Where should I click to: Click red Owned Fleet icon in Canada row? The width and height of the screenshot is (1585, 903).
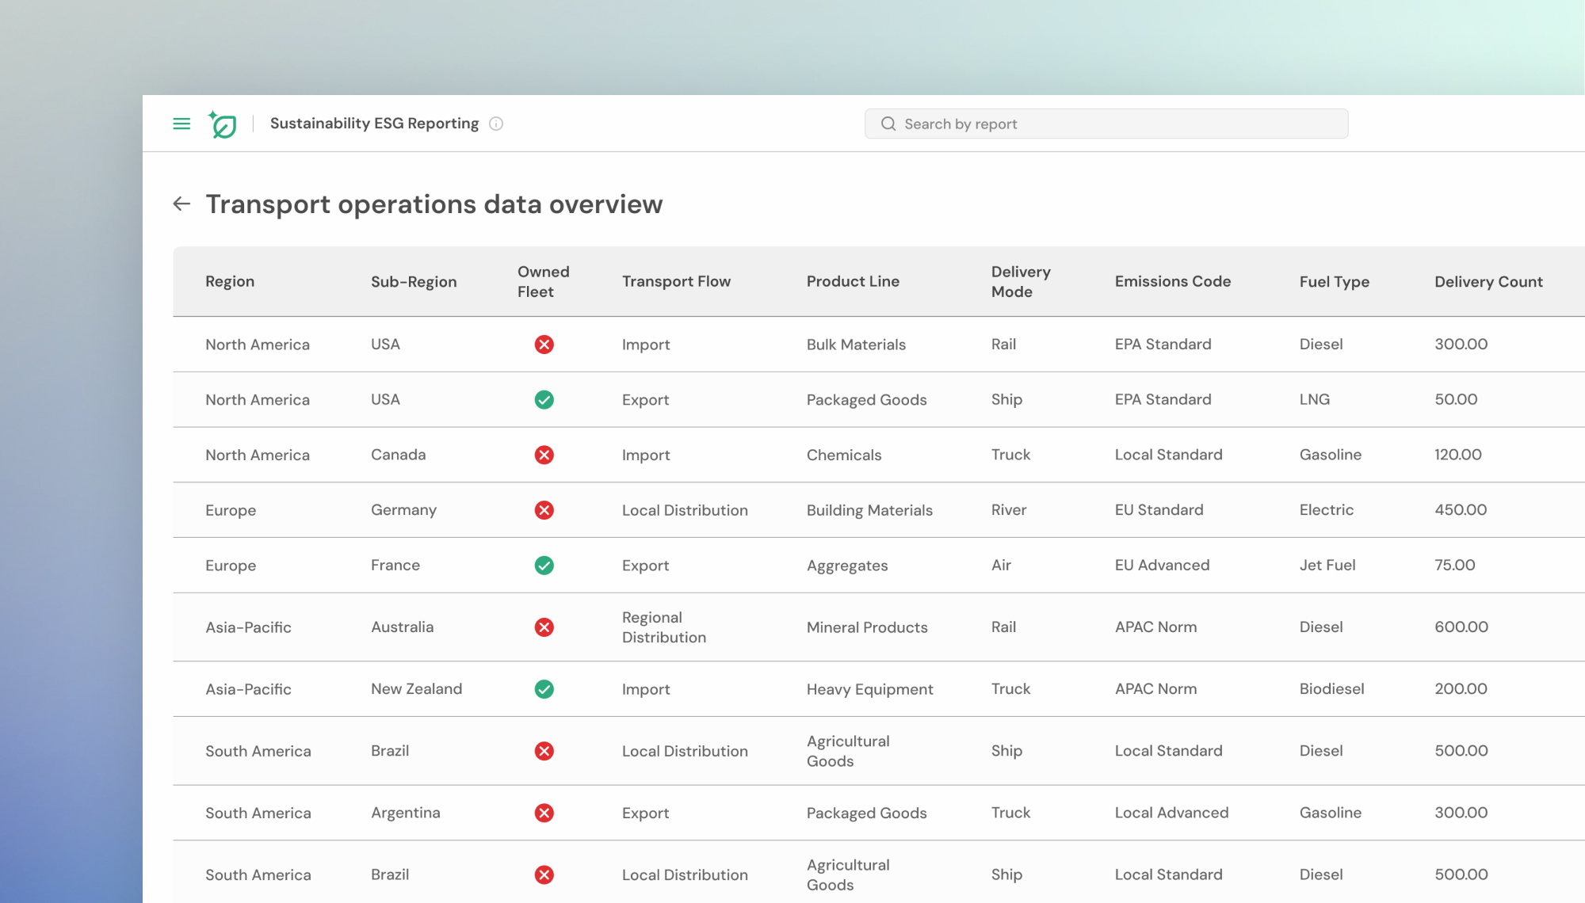coord(544,455)
